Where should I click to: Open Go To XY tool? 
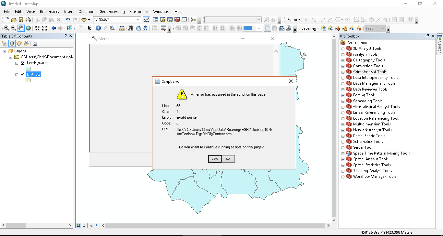click(x=145, y=28)
